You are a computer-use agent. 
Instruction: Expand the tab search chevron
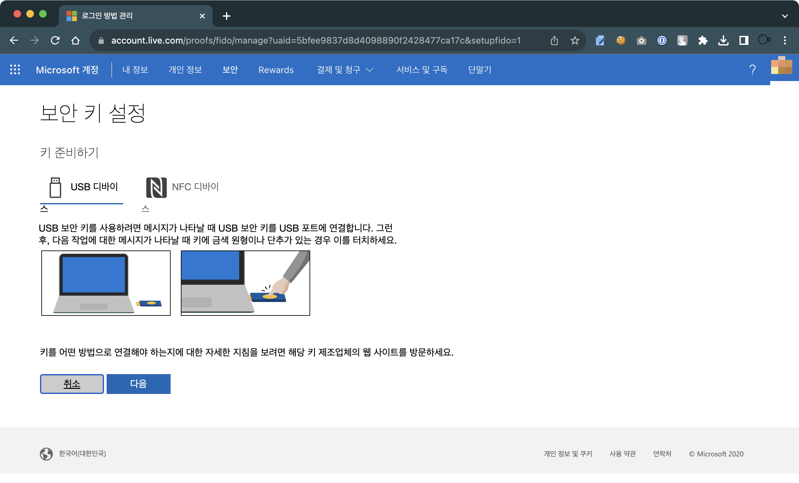785,16
